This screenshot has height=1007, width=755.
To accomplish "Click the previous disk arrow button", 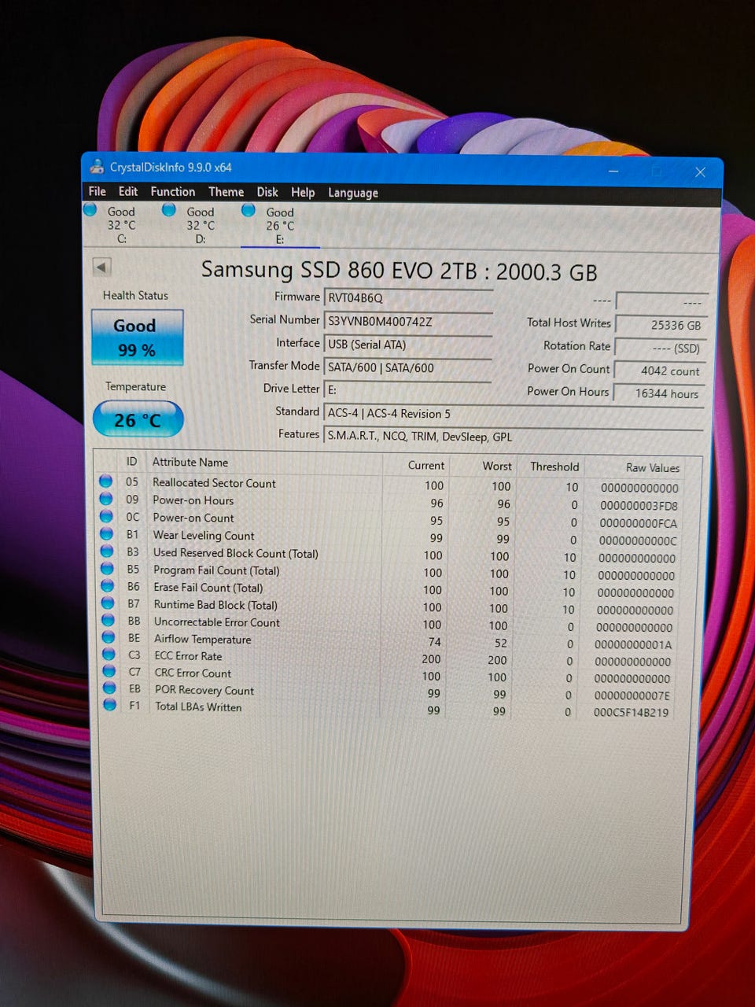I will click(x=102, y=267).
